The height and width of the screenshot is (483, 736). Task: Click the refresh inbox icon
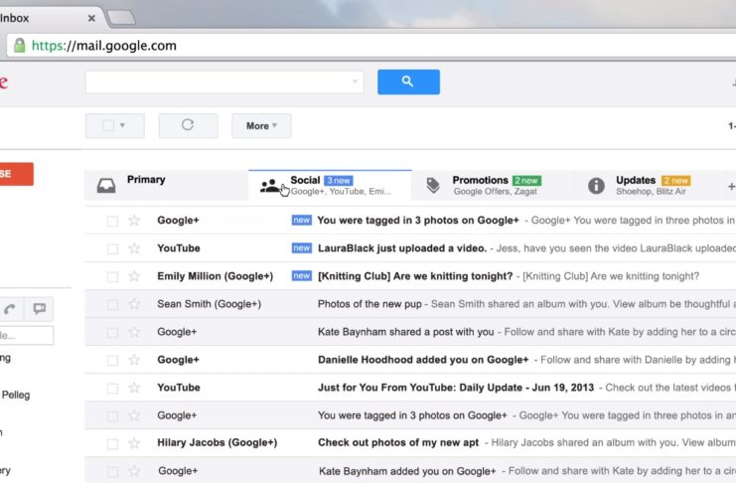pos(188,125)
